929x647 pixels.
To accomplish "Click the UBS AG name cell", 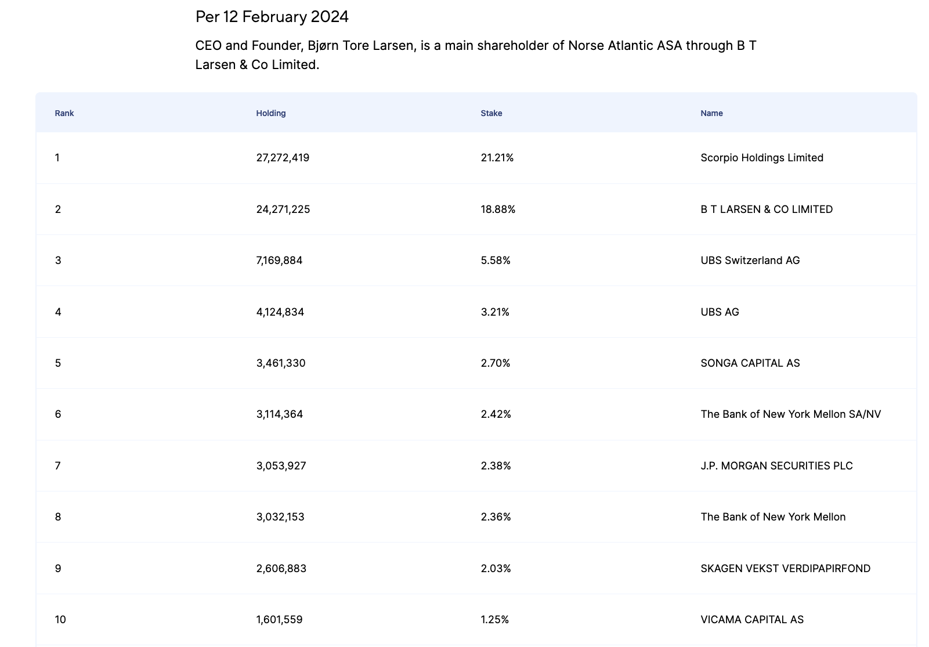I will [720, 312].
